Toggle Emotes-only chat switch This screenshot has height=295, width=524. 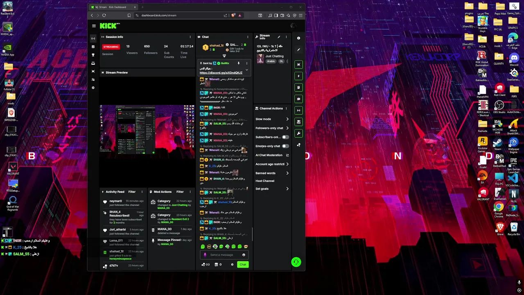click(x=285, y=146)
